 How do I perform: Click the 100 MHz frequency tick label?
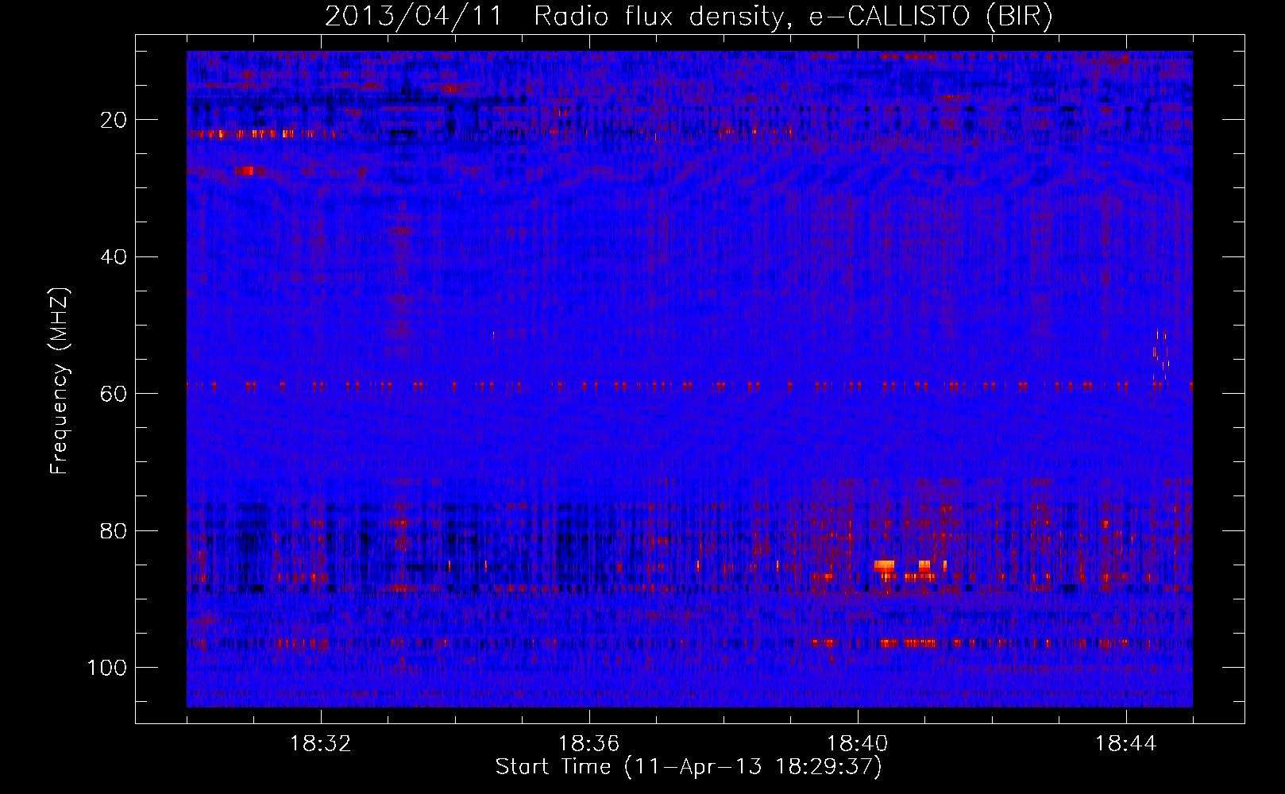pyautogui.click(x=107, y=668)
